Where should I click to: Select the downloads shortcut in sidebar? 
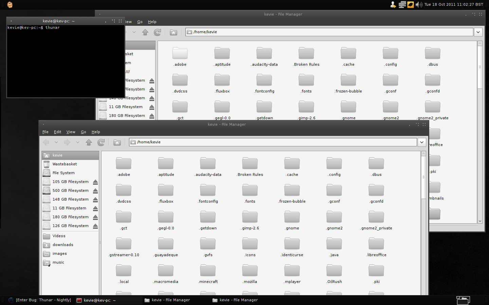[63, 245]
